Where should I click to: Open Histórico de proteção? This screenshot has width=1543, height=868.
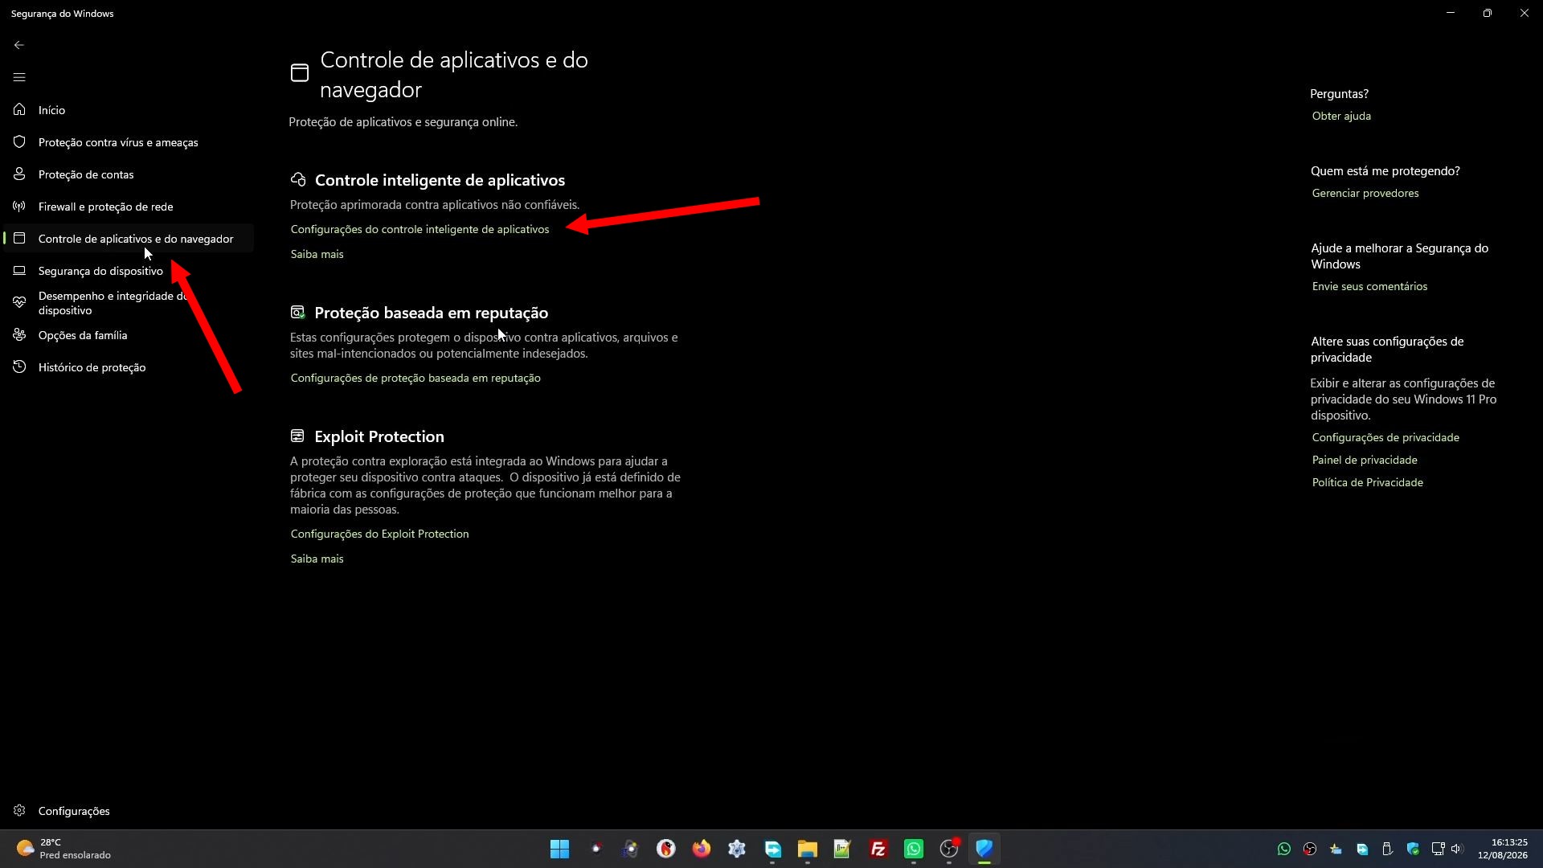tap(129, 367)
